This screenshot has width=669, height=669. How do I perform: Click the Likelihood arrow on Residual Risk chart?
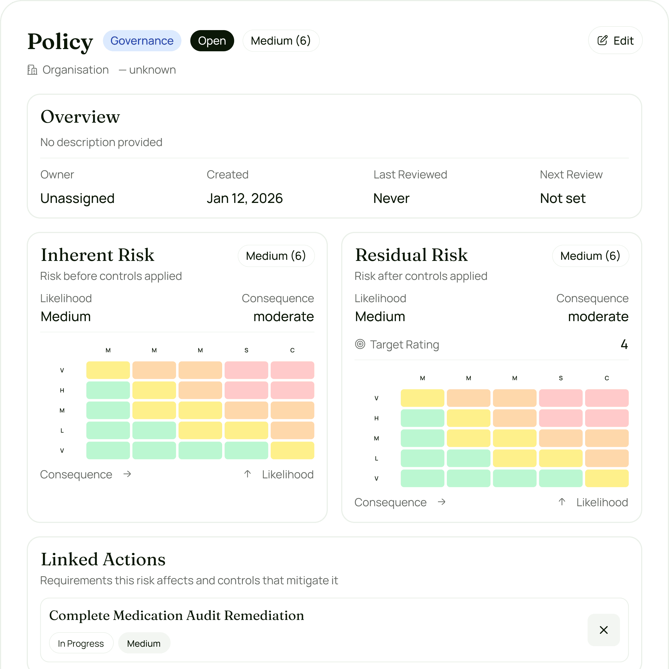(x=562, y=502)
